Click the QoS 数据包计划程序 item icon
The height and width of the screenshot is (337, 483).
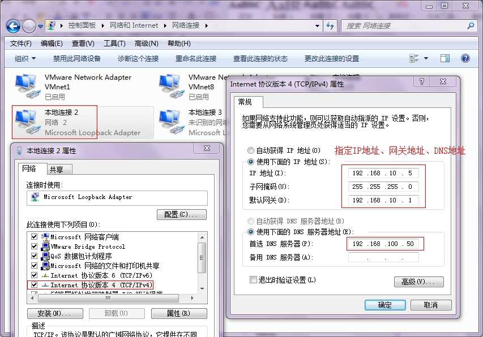[45, 256]
